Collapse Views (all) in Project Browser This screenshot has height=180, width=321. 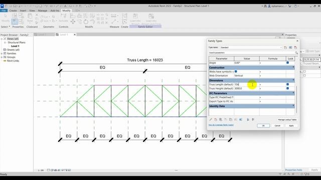[x=2, y=39]
